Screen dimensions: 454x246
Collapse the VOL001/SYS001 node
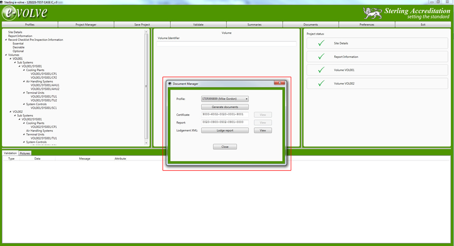click(20, 66)
